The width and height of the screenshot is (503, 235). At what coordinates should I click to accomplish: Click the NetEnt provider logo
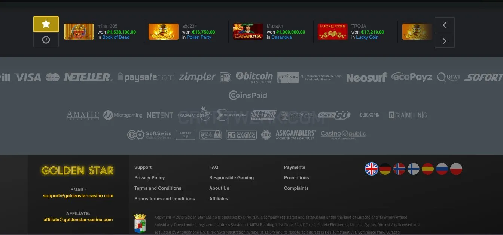click(160, 115)
